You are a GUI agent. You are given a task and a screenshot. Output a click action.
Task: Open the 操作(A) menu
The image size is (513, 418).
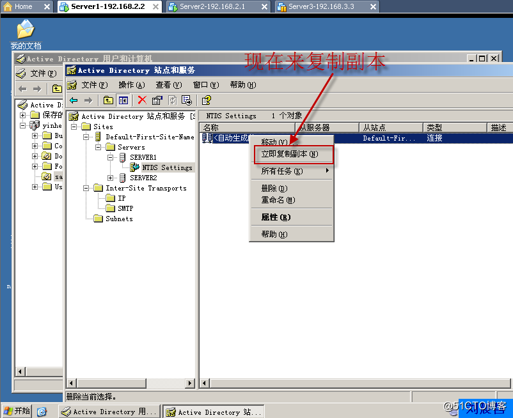(x=132, y=85)
